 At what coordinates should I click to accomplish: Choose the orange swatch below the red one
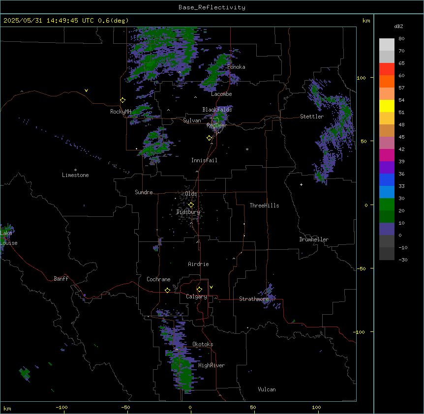tap(387, 81)
